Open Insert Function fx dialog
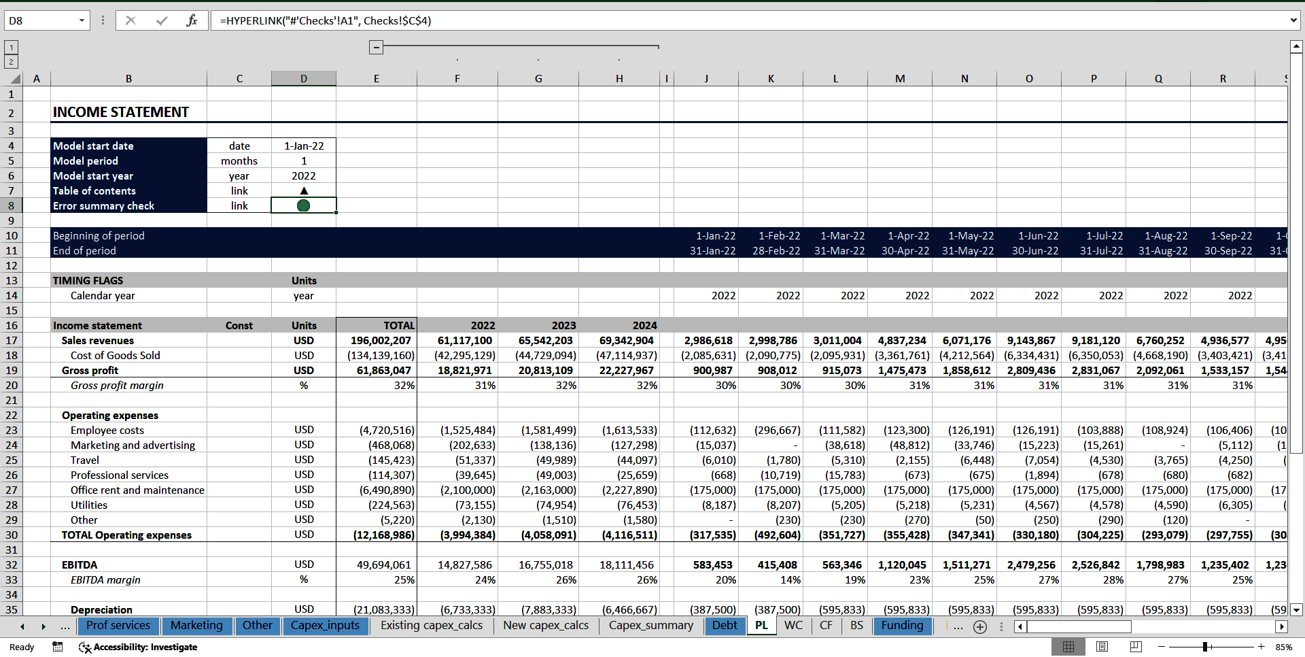 pyautogui.click(x=192, y=20)
